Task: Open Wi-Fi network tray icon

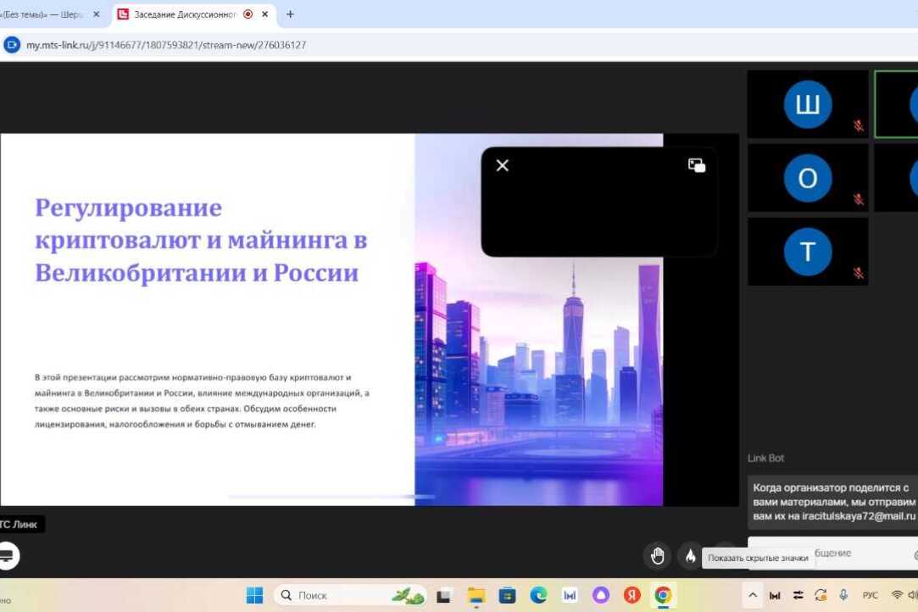Action: (896, 596)
